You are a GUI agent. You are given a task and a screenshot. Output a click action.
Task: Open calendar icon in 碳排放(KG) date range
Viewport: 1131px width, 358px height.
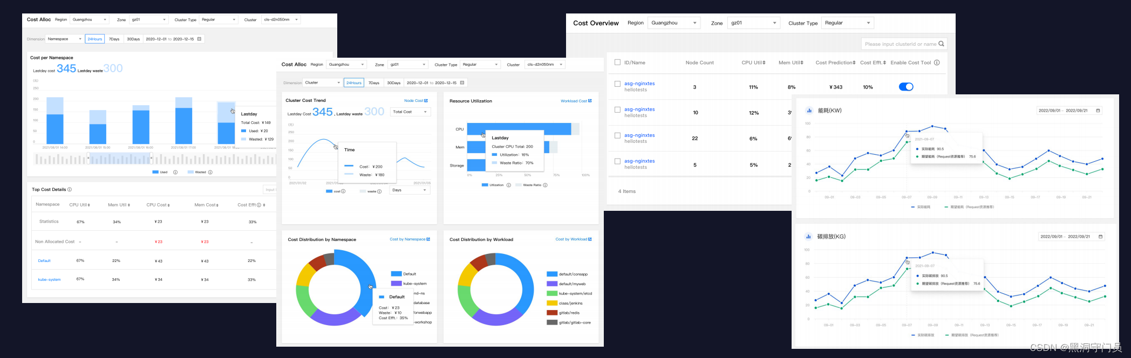tap(1100, 236)
